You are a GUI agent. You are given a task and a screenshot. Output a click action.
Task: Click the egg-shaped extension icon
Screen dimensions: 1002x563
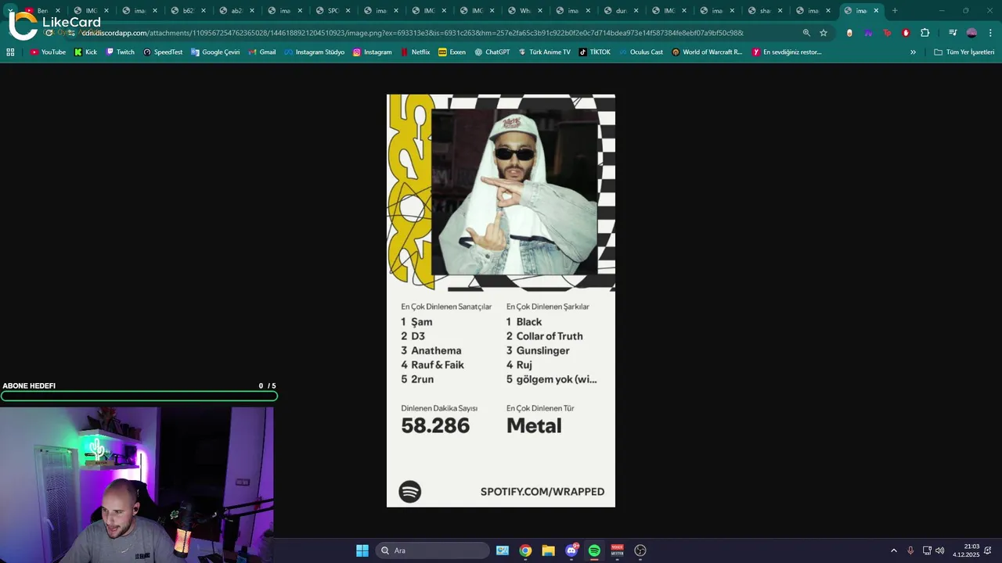(x=849, y=33)
